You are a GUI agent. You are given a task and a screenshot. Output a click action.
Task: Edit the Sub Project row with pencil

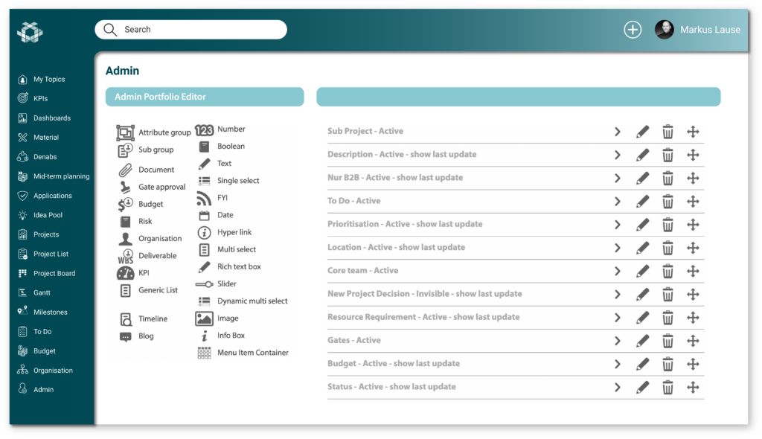click(x=642, y=132)
